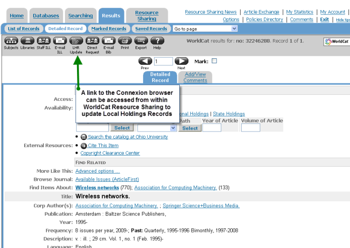Open Available Issues (ArticleFirst) link
Screen dimensions: 350x248
(x=107, y=180)
